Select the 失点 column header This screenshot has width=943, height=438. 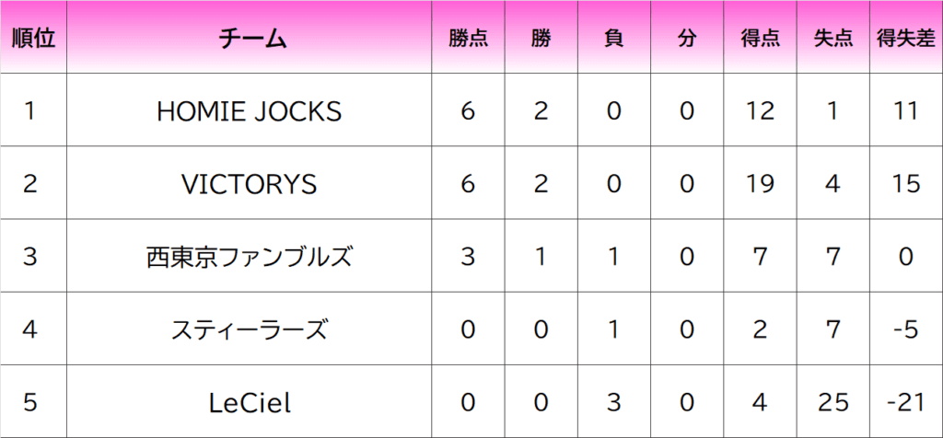click(x=833, y=39)
